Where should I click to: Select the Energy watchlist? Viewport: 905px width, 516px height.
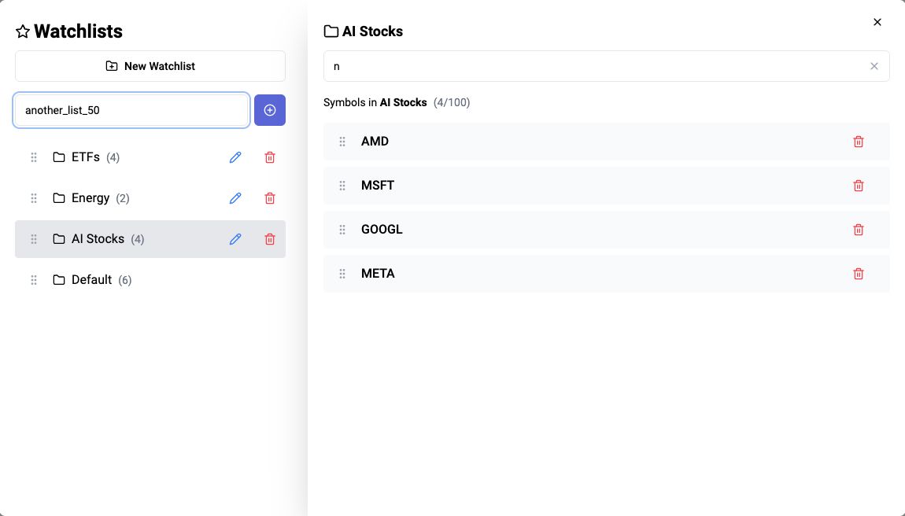point(90,198)
